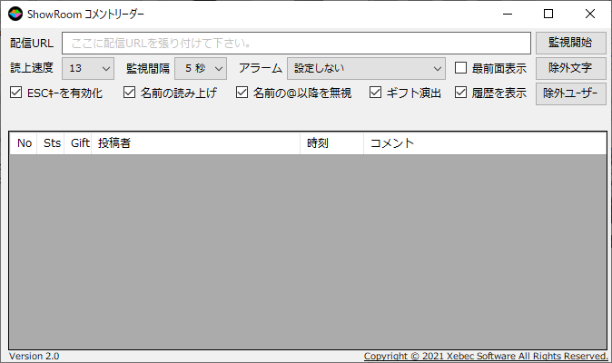This screenshot has height=363, width=612.
Task: Toggle the 履歴を表示 checkbox
Action: point(461,93)
